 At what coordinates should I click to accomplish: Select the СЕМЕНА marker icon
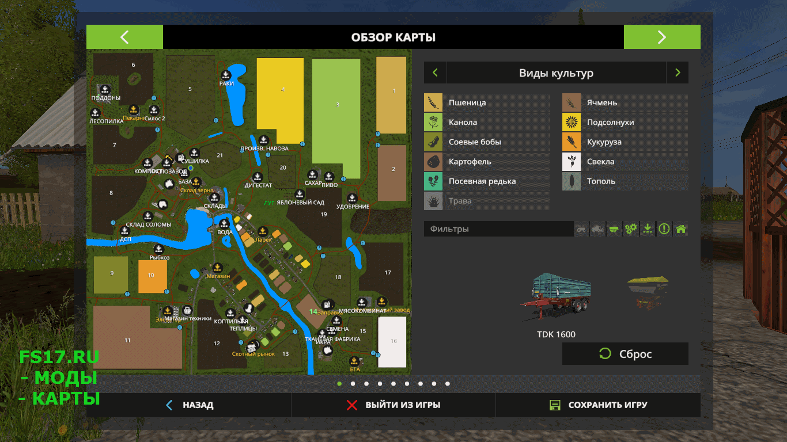337,321
